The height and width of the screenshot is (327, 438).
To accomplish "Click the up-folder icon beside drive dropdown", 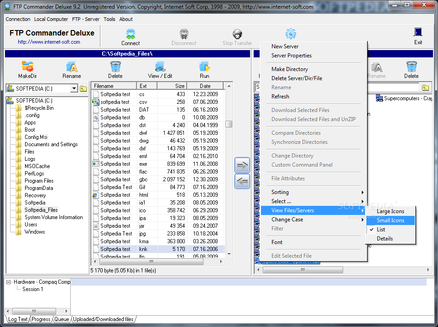I will click(83, 89).
